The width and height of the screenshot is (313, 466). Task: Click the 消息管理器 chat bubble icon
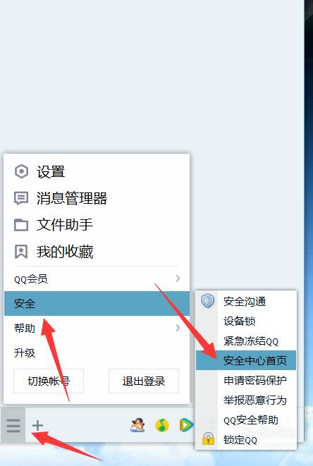coord(21,198)
